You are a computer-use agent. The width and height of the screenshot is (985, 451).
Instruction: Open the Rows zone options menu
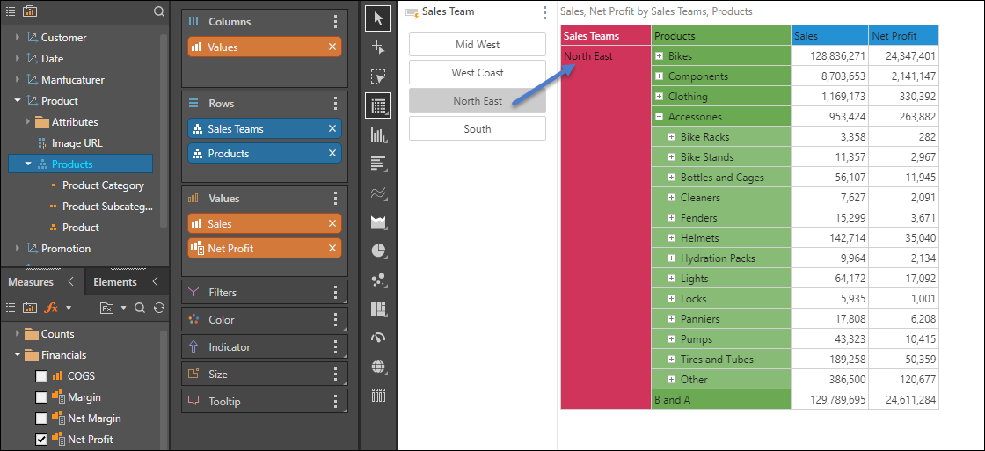(335, 104)
